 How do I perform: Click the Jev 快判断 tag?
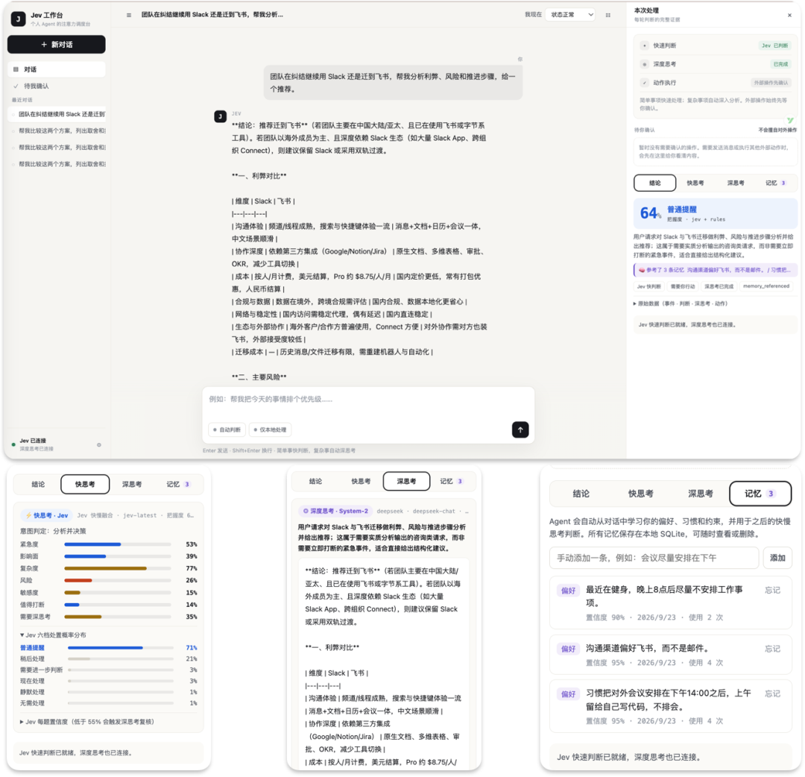[649, 286]
